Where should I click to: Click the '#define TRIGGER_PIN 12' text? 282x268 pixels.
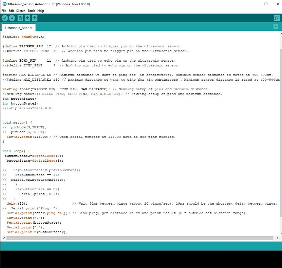pos(27,46)
